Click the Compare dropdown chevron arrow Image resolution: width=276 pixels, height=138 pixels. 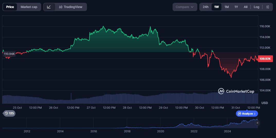(192, 7)
